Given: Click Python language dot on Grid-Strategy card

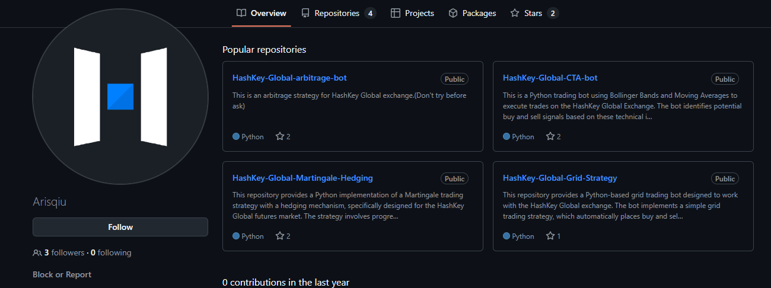Looking at the screenshot, I should [x=506, y=236].
